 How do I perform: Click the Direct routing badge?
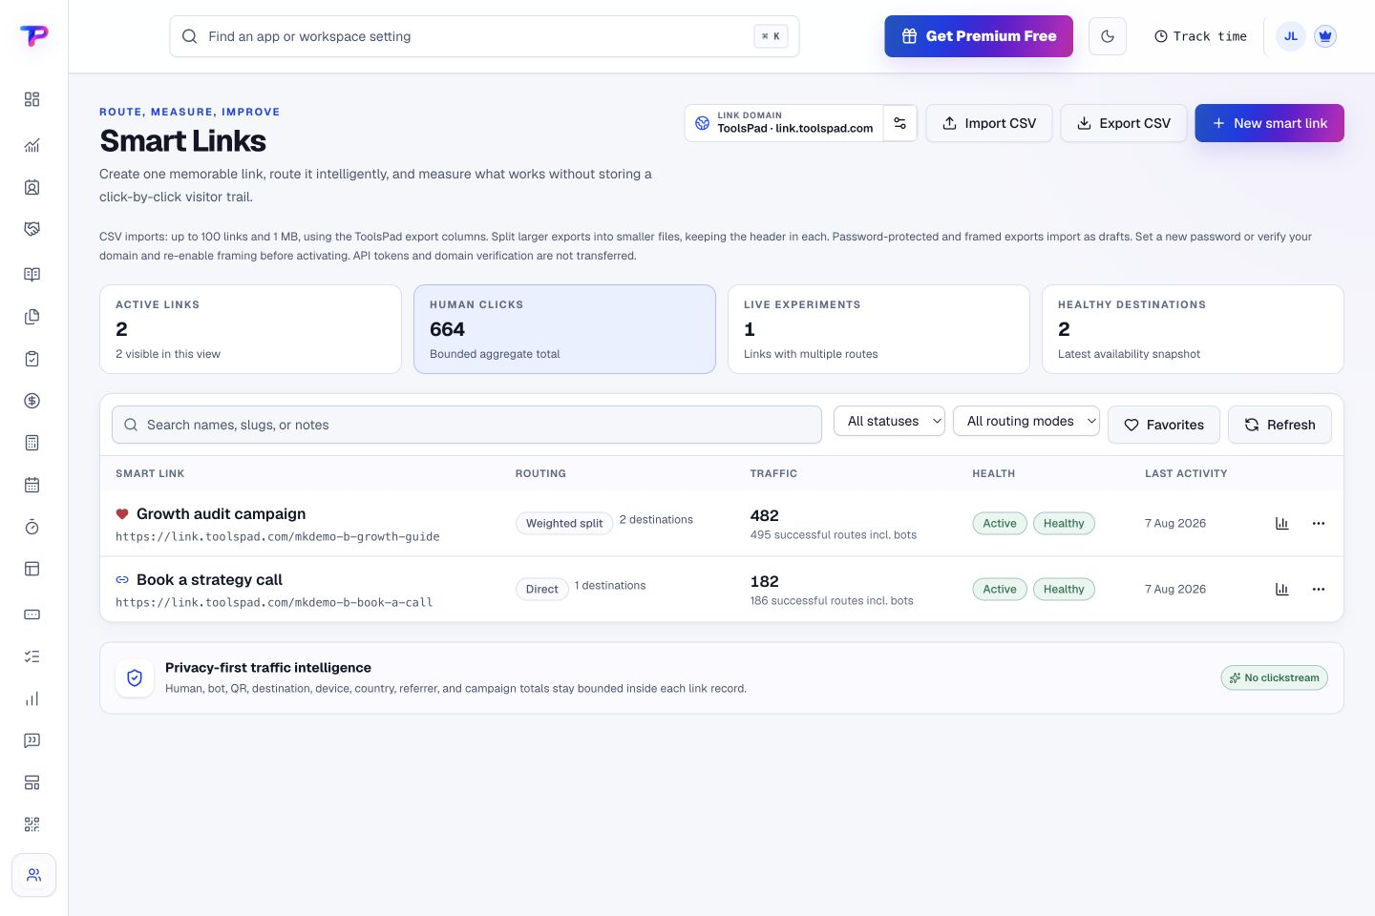coord(541,589)
